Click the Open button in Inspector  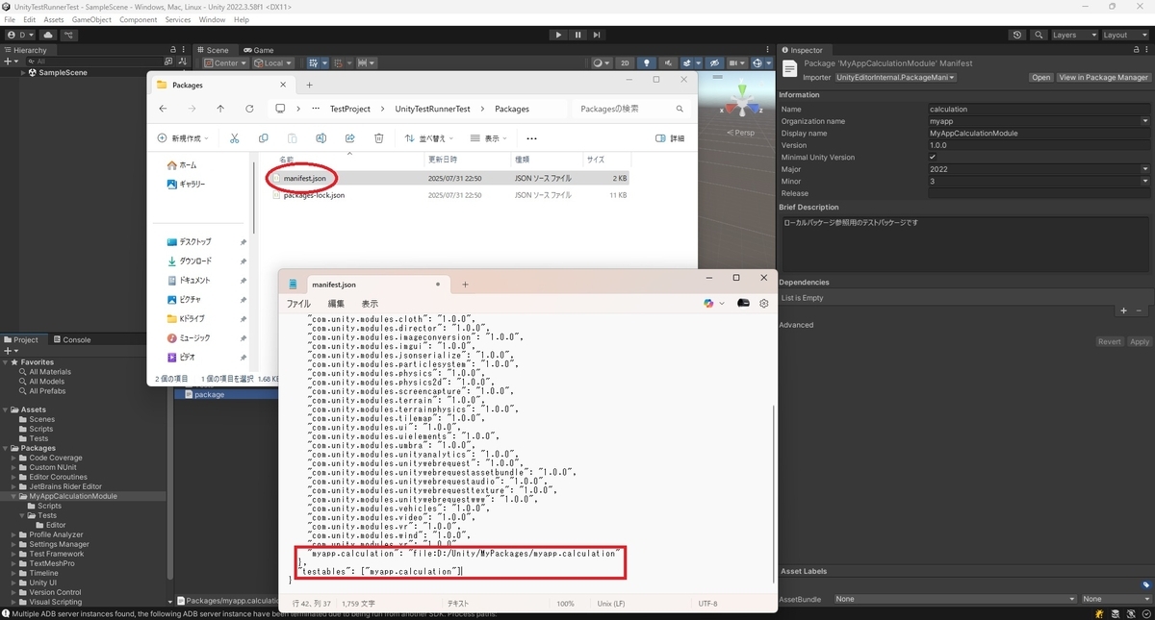tap(1040, 77)
